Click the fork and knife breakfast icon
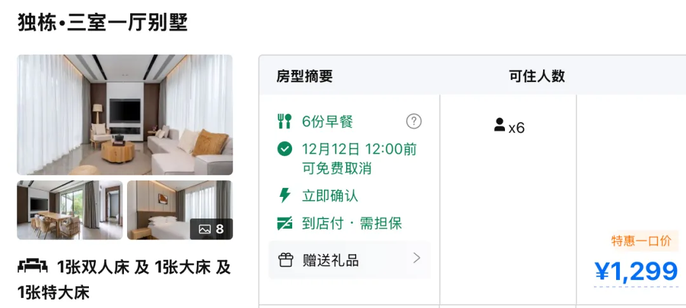Screen dimensions: 686x308 [x=285, y=121]
